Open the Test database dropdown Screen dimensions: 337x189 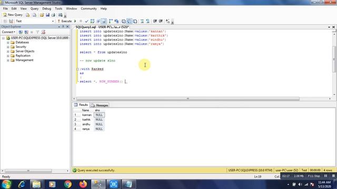coord(53,21)
